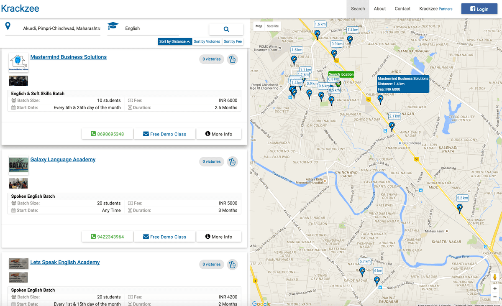Click the English subject input field
This screenshot has width=502, height=306.
click(x=151, y=28)
